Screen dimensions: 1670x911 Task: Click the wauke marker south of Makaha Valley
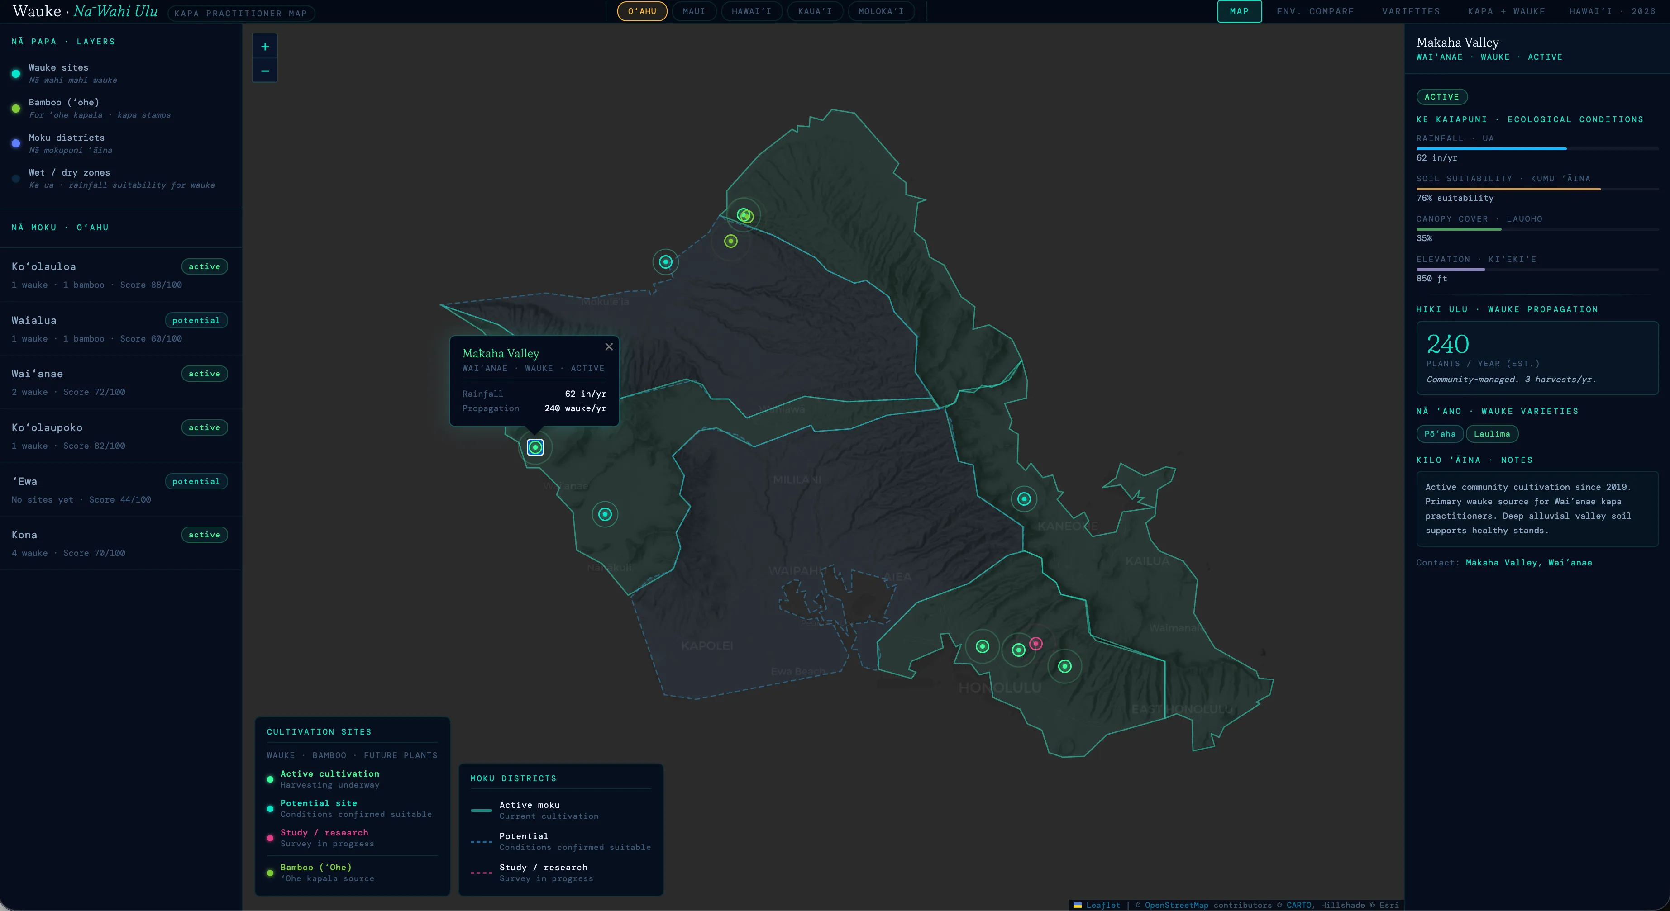(x=605, y=514)
